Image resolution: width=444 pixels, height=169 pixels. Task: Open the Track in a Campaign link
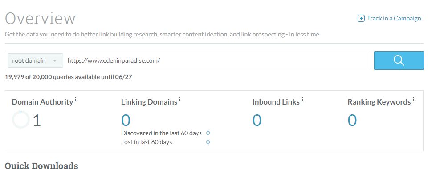tap(394, 18)
